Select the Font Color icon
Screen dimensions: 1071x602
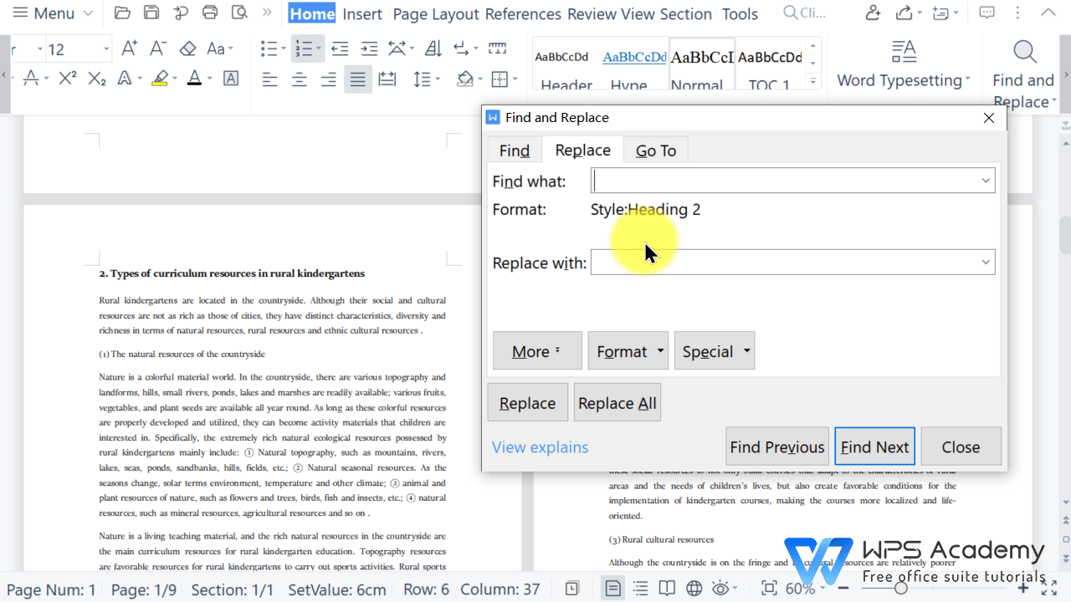[x=193, y=78]
